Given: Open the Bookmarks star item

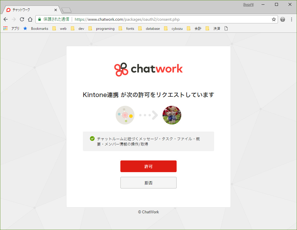Looking at the screenshot, I should click(x=36, y=29).
